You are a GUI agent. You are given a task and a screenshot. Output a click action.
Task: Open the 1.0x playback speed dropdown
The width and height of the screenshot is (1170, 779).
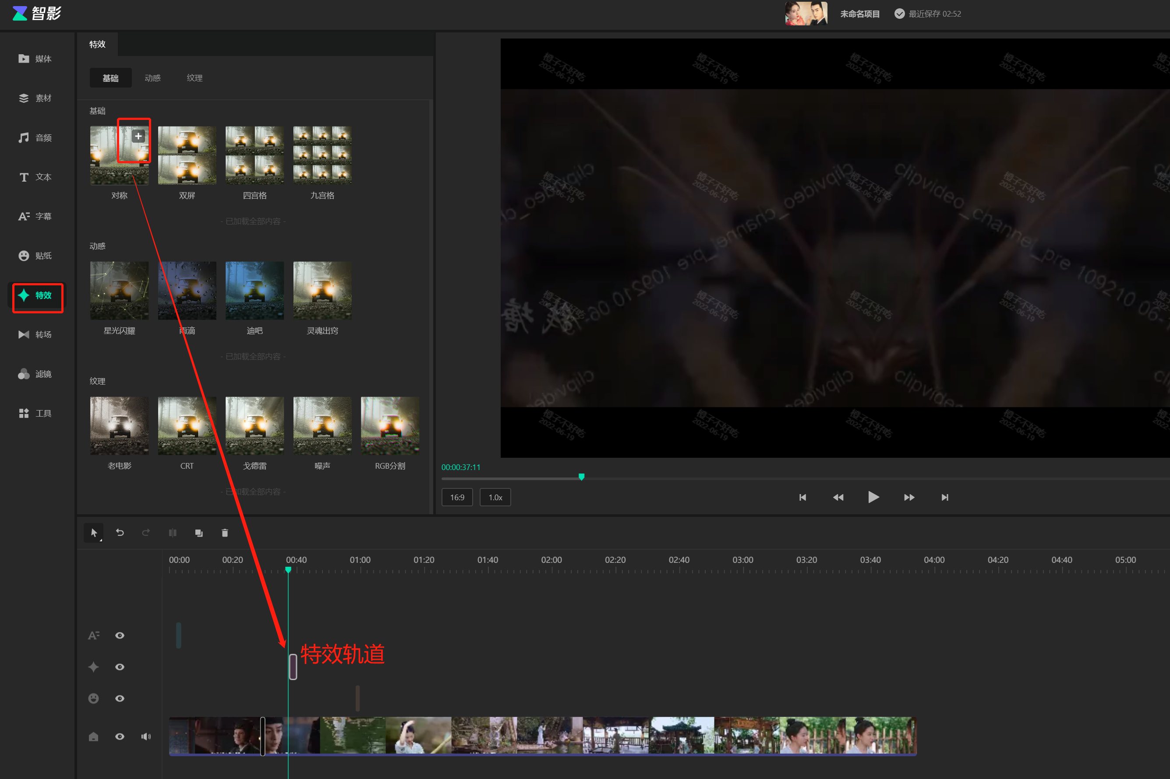(x=495, y=497)
